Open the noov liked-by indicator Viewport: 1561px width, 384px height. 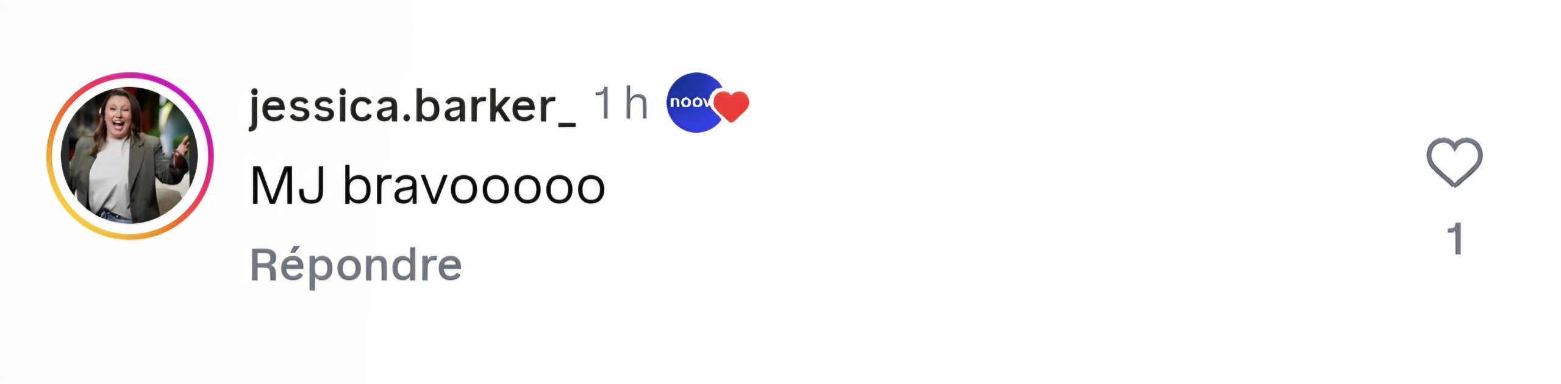707,103
